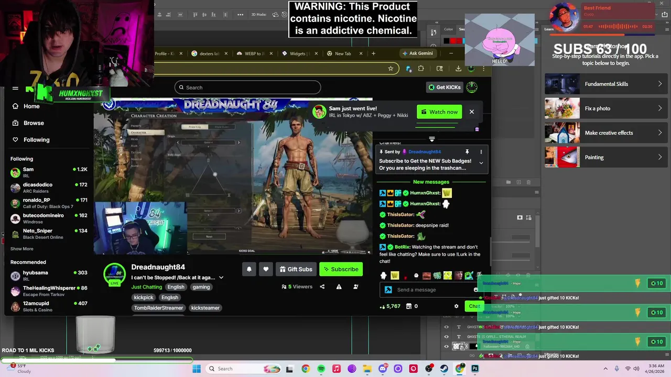The width and height of the screenshot is (671, 377).
Task: Collapse the pinned message chevron
Action: (x=481, y=163)
